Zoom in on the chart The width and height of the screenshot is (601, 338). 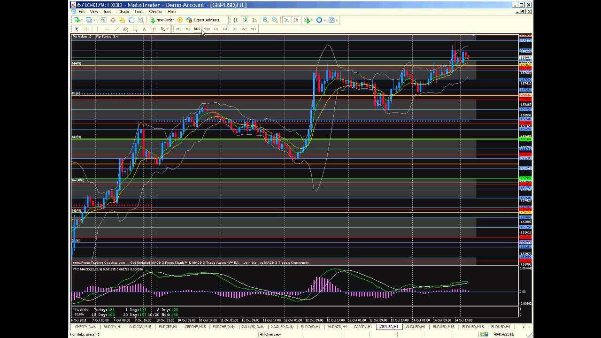pyautogui.click(x=265, y=20)
